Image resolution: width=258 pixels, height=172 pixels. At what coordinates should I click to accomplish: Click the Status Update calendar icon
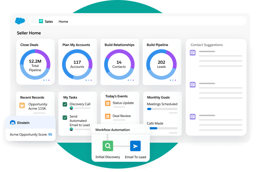pos(108,103)
